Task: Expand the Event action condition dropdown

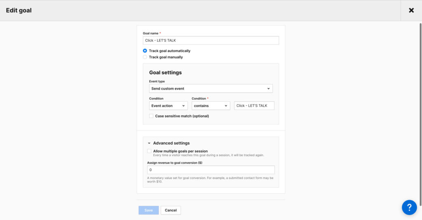Action: (x=168, y=106)
